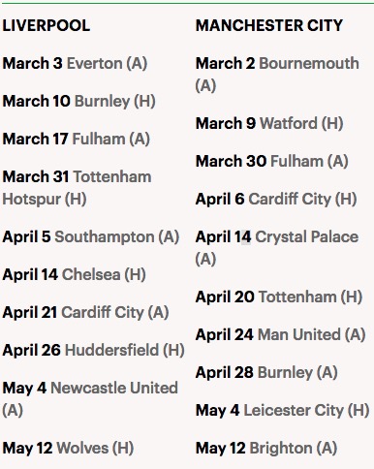Image resolution: width=374 pixels, height=469 pixels.
Task: Click May 12 Brighton (A) fixture
Action: pyautogui.click(x=266, y=448)
